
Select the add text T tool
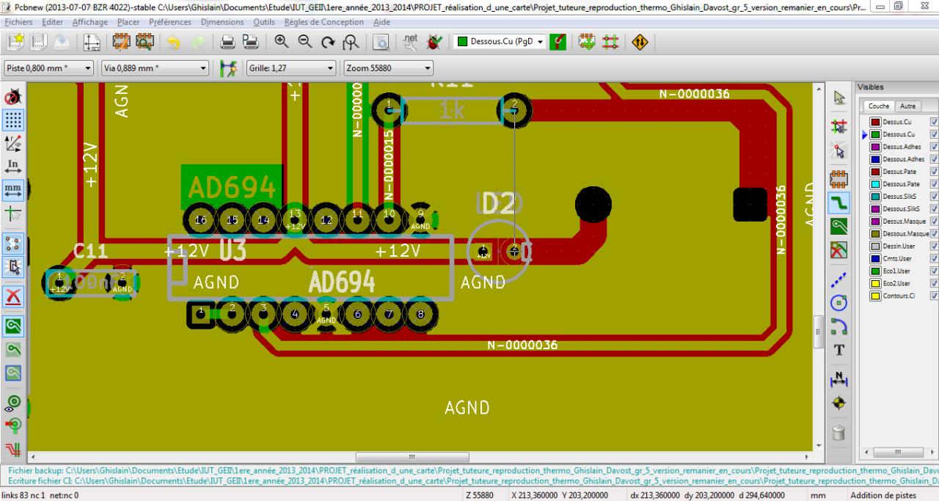pyautogui.click(x=840, y=351)
